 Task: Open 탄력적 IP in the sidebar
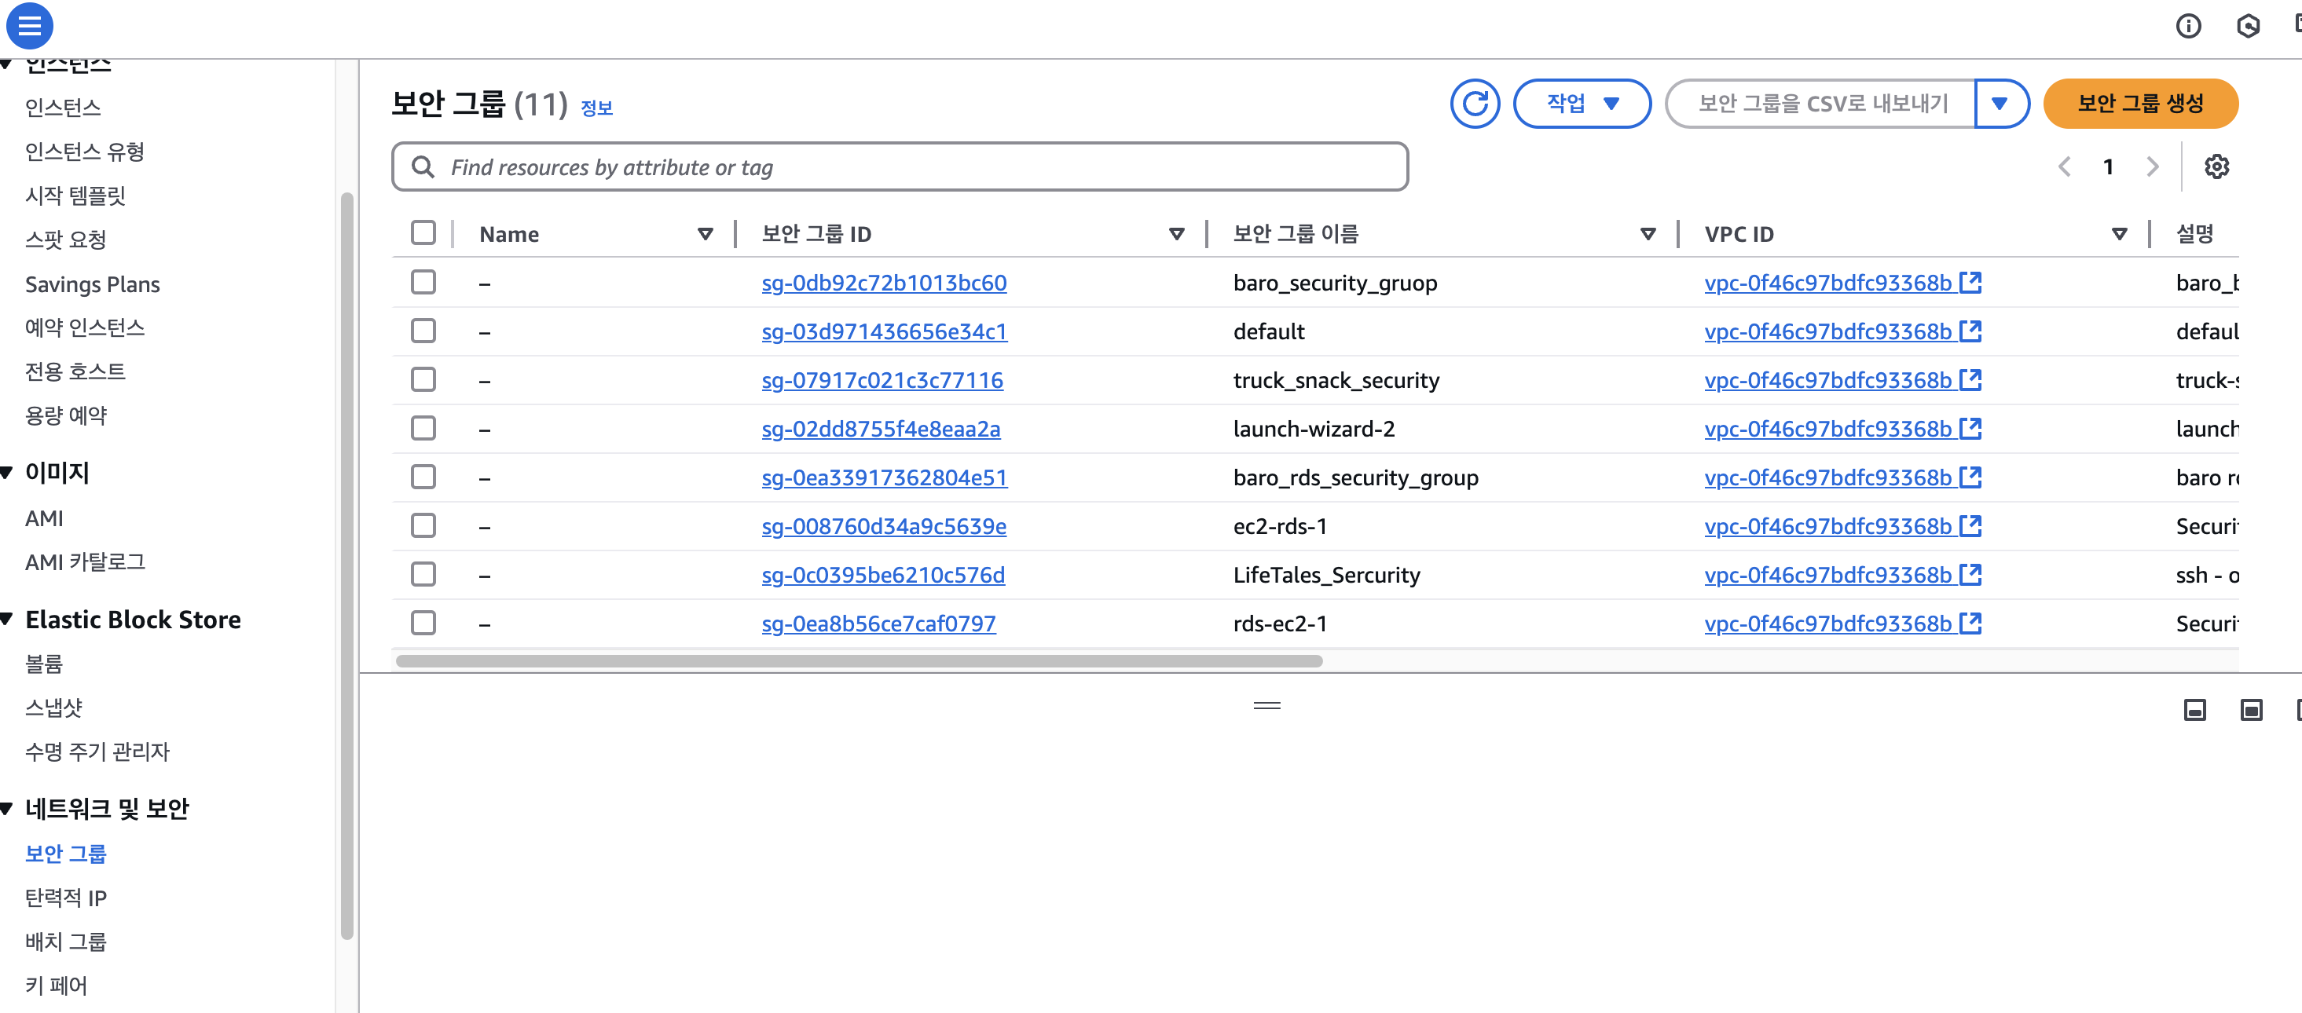(66, 898)
